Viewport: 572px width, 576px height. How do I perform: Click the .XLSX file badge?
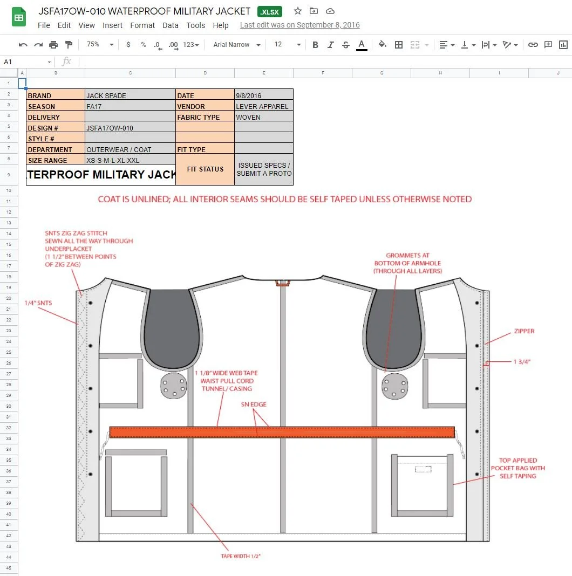[270, 12]
